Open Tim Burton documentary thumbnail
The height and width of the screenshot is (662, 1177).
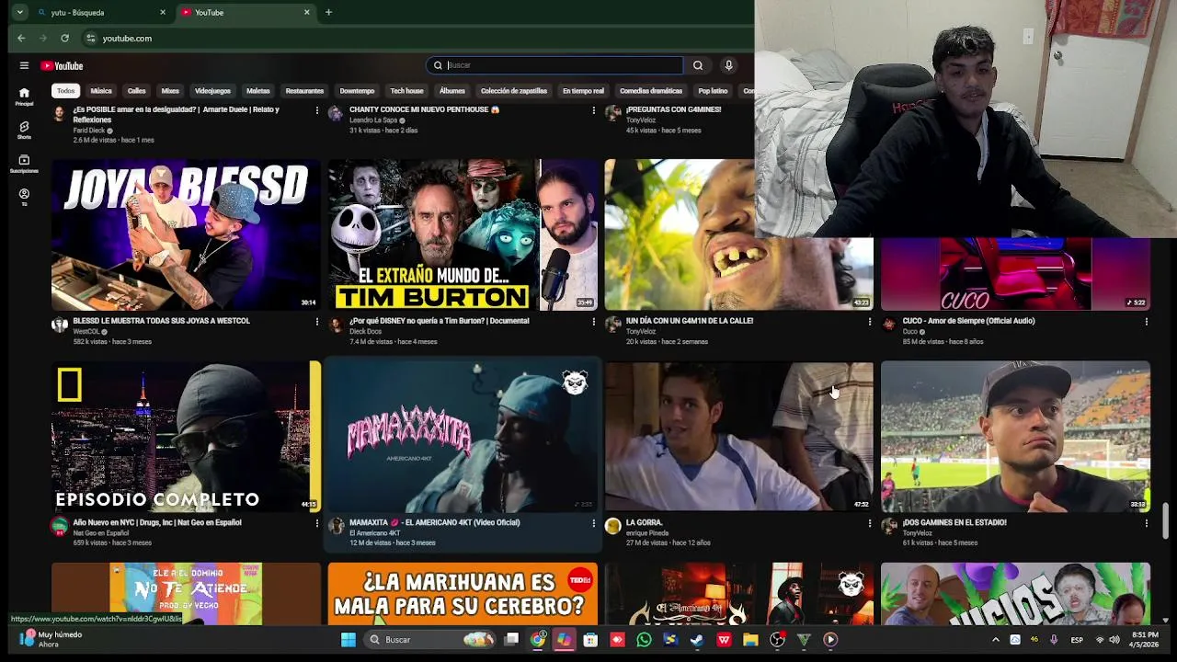tap(463, 234)
